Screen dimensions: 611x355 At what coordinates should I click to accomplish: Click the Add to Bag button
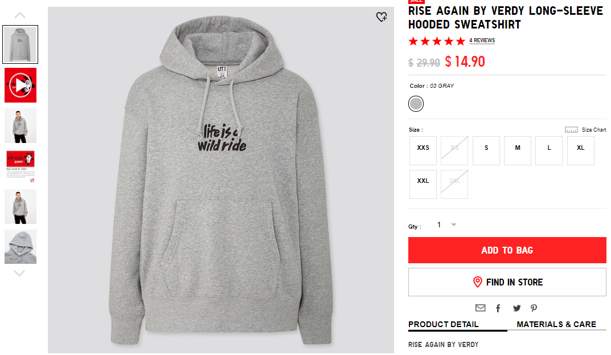(507, 250)
